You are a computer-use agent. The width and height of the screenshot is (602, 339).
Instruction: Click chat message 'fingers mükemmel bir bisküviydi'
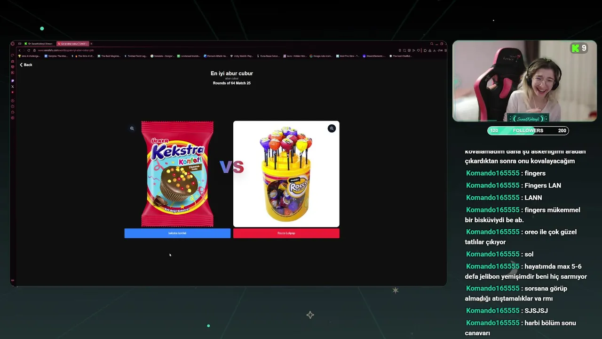(x=523, y=215)
